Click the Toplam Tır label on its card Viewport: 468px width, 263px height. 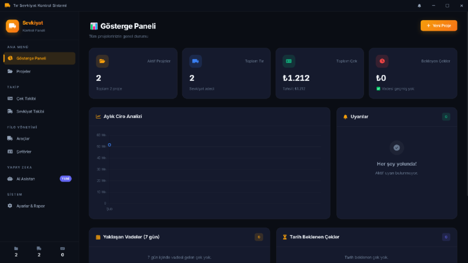[254, 61]
